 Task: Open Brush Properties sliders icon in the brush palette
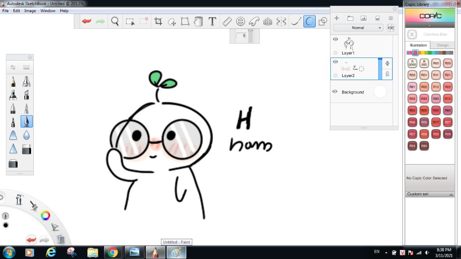click(13, 67)
